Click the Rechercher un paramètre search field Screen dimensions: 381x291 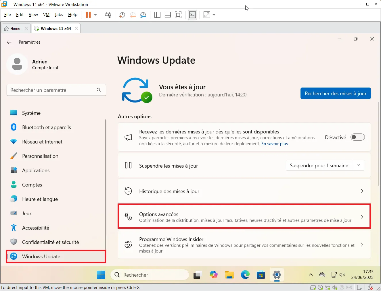[x=56, y=90]
